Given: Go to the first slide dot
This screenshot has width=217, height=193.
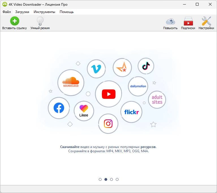Looking at the screenshot, I should 100,179.
